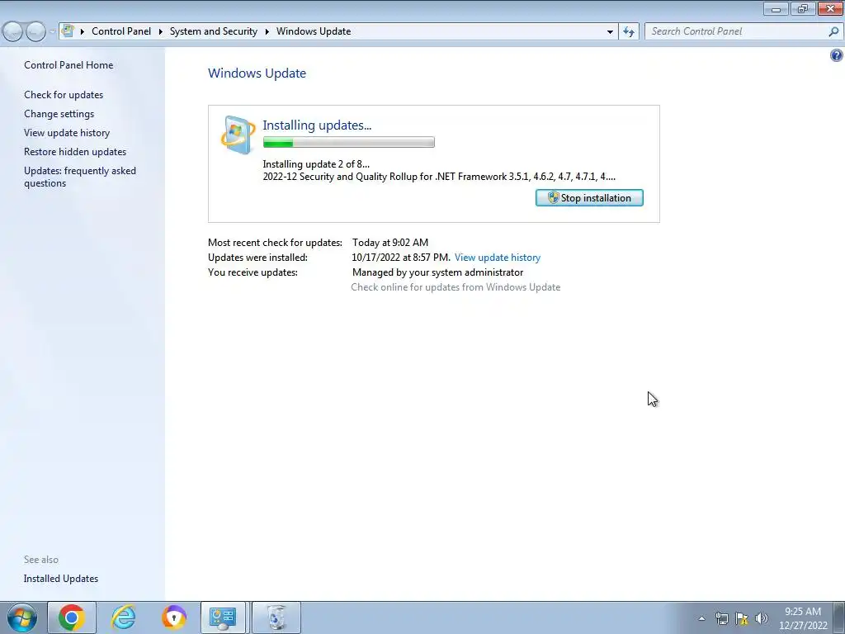This screenshot has height=634, width=845.
Task: Open Installed Updates under See also
Action: click(61, 579)
